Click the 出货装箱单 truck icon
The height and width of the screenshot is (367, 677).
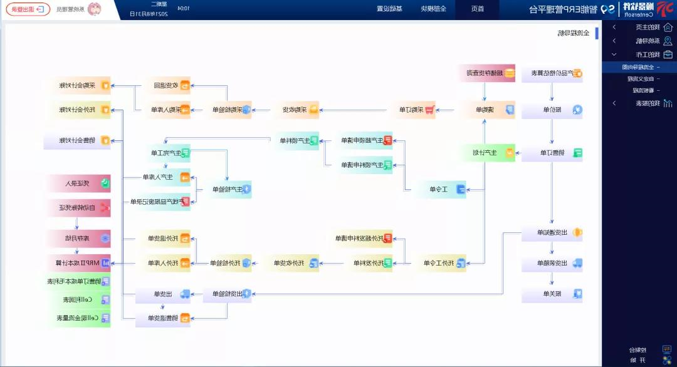(577, 263)
